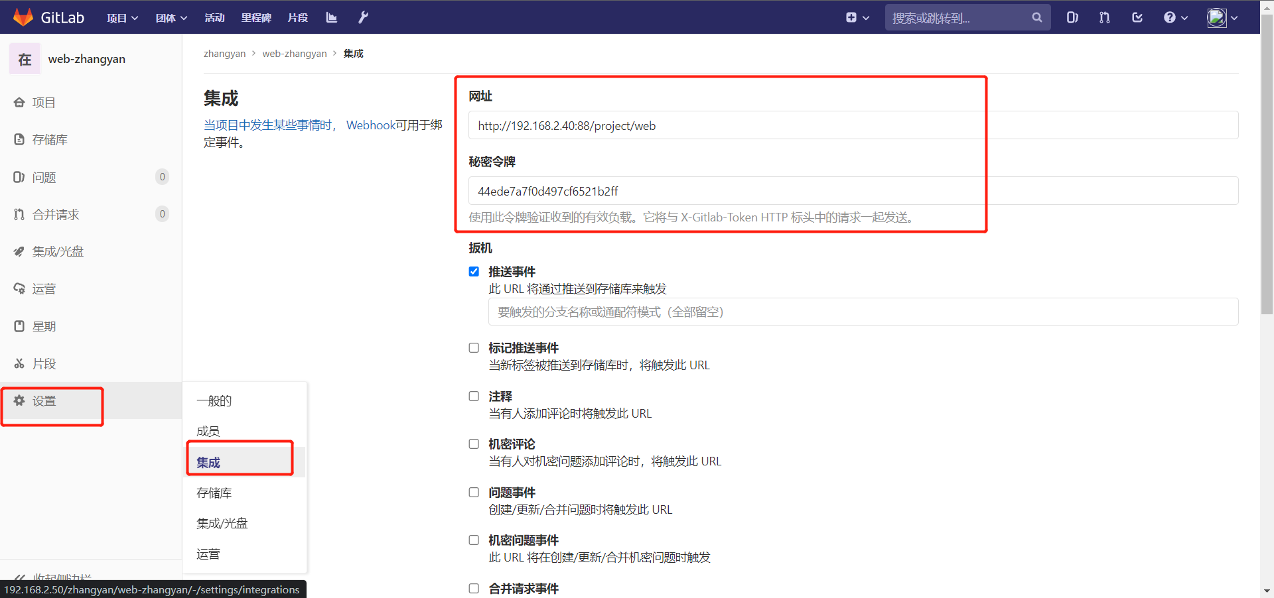
Task: Select 成员 in the settings submenu
Action: (x=208, y=431)
